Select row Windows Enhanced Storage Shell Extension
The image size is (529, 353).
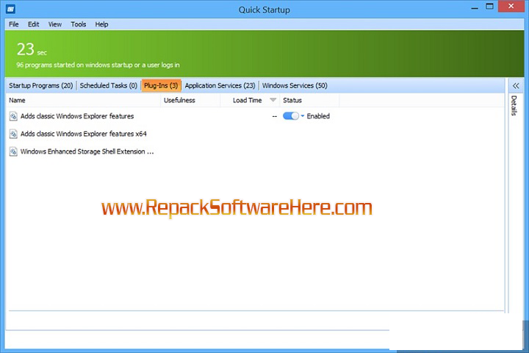(x=255, y=151)
